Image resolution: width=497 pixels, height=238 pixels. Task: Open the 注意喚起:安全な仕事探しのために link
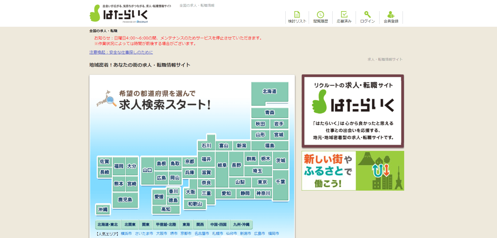click(x=121, y=52)
